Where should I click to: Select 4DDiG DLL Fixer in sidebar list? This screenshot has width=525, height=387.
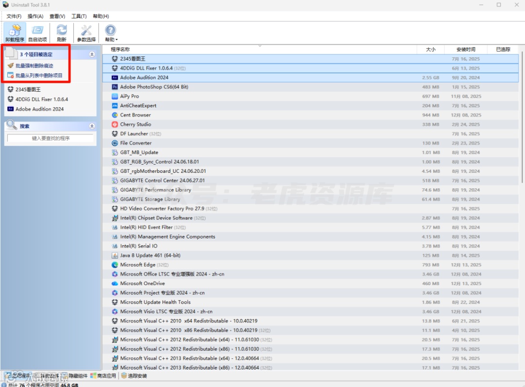[x=42, y=99]
